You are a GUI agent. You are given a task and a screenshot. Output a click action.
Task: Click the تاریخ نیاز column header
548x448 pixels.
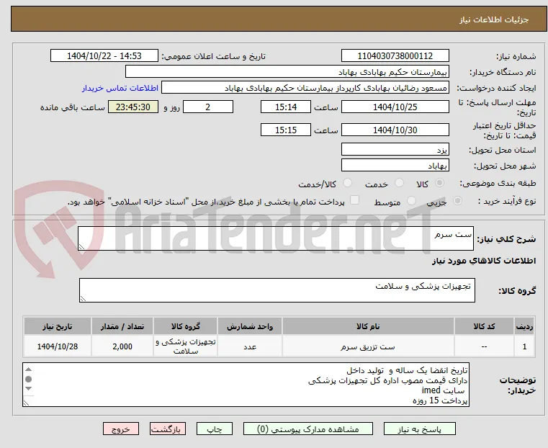(x=58, y=326)
